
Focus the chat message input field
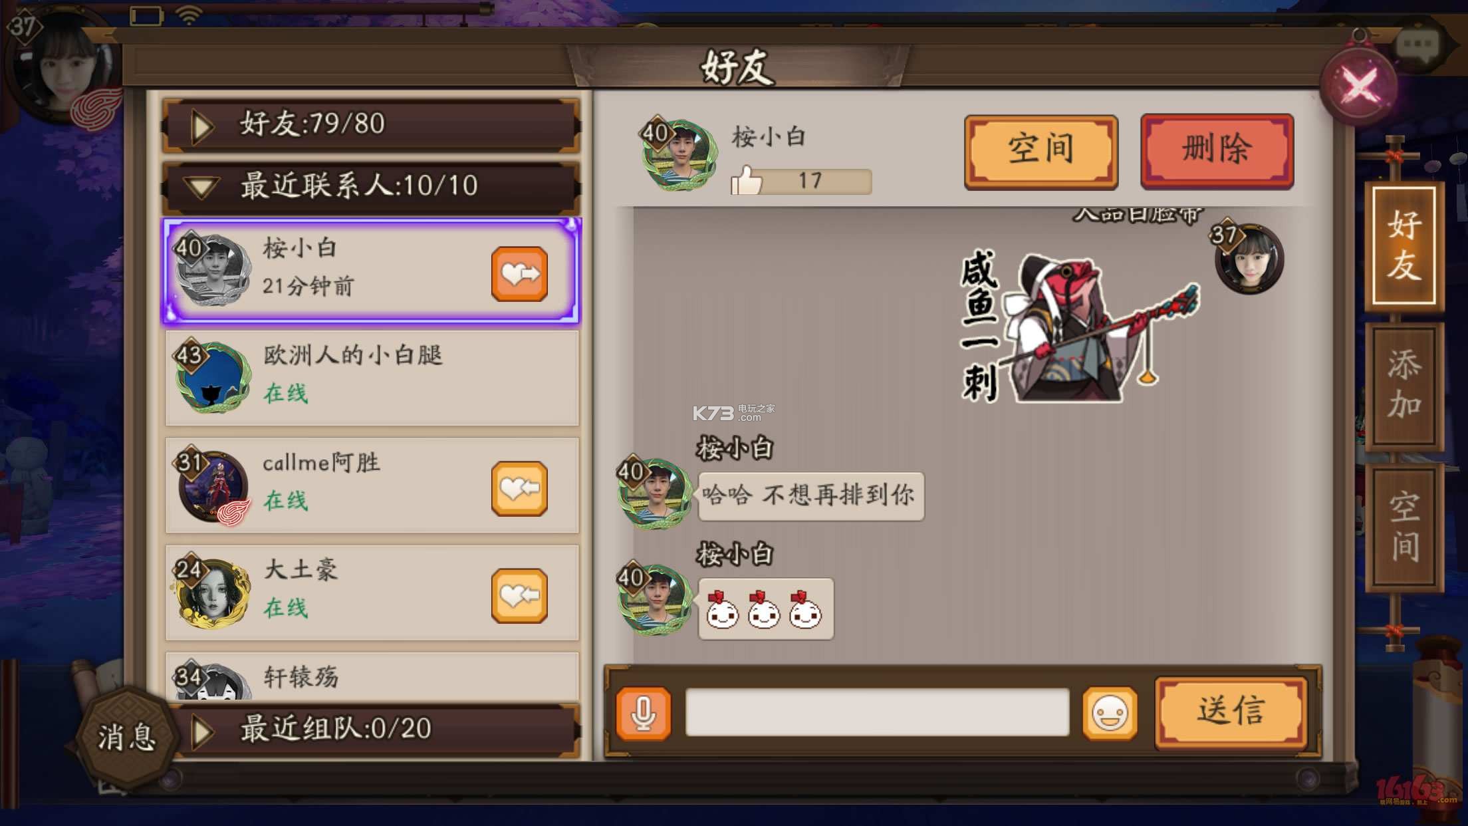(877, 712)
